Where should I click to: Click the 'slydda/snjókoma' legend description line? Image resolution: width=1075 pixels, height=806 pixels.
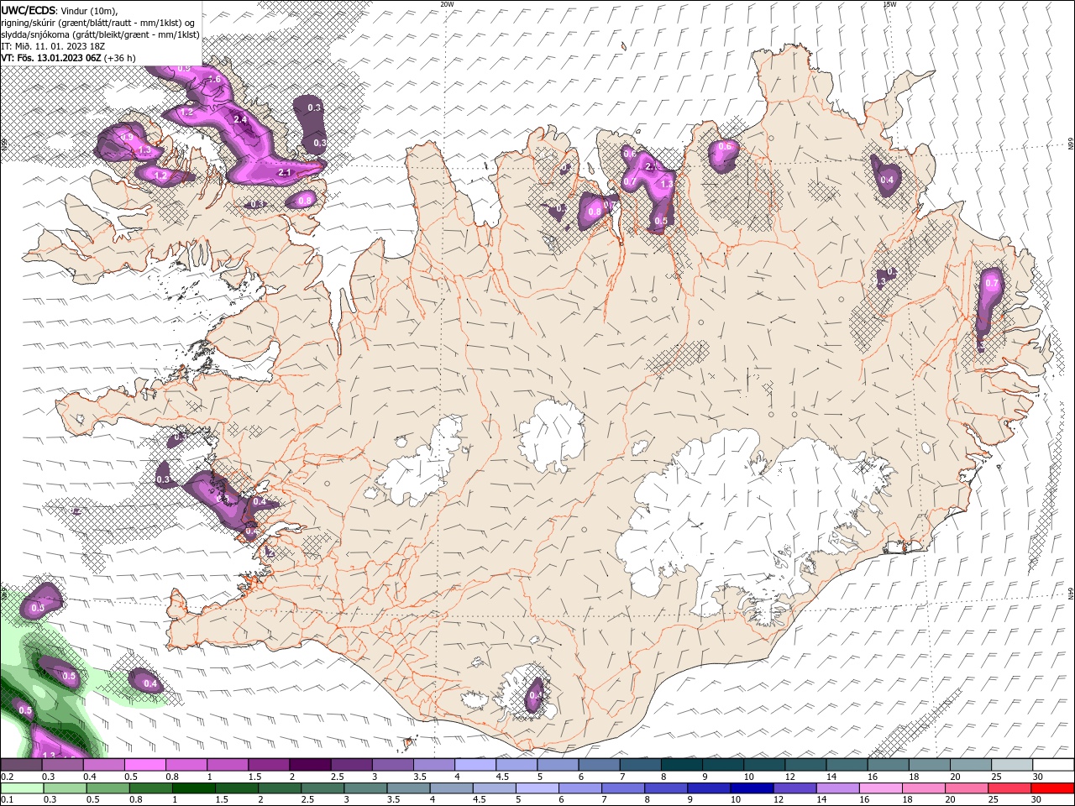tap(100, 34)
